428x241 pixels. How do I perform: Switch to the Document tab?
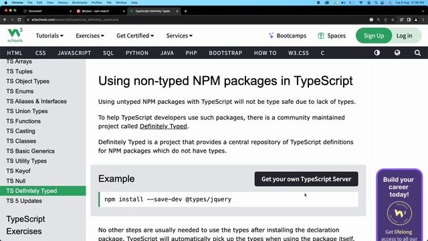(47, 11)
